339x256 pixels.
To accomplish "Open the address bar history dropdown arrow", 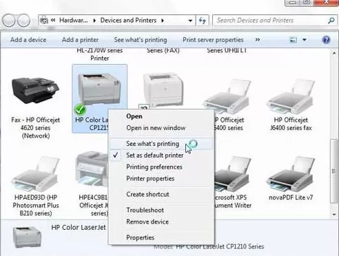I will pyautogui.click(x=190, y=21).
